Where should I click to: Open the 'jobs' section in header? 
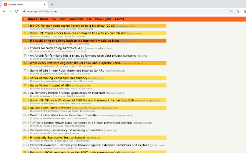pos(108,19)
